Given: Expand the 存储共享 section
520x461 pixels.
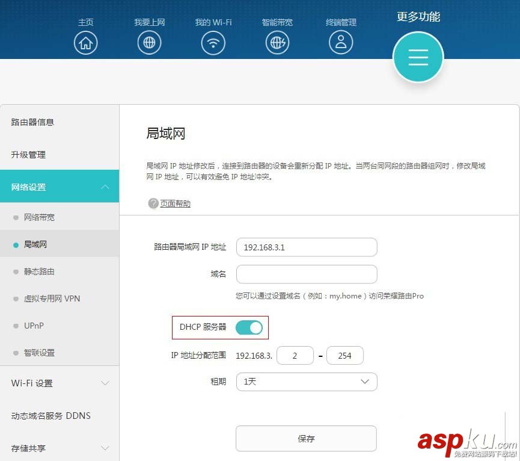Looking at the screenshot, I should [60, 448].
